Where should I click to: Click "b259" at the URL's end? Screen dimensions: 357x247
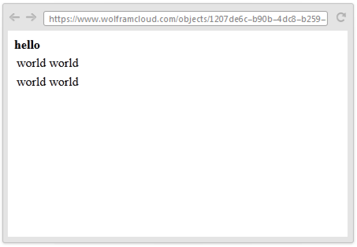click(x=311, y=19)
